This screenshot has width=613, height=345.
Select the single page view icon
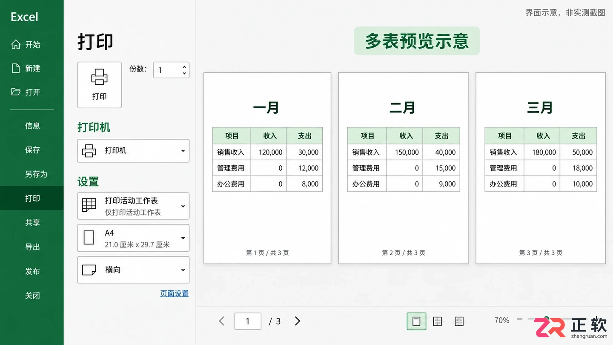point(416,321)
